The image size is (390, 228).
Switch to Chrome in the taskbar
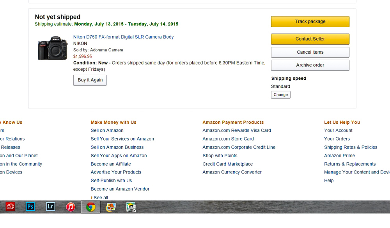pos(90,207)
